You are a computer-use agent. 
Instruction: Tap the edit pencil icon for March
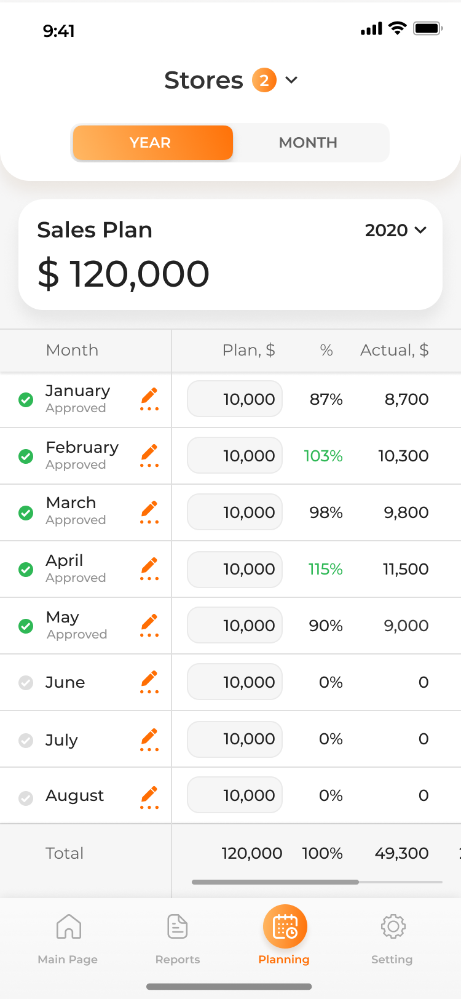pos(149,512)
